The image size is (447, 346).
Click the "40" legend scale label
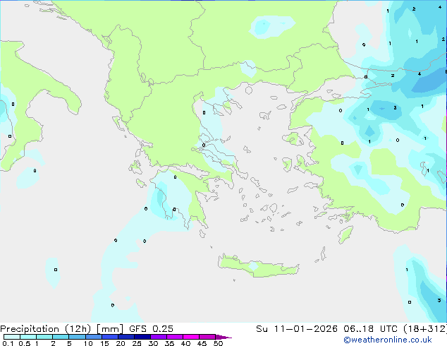click(186, 343)
